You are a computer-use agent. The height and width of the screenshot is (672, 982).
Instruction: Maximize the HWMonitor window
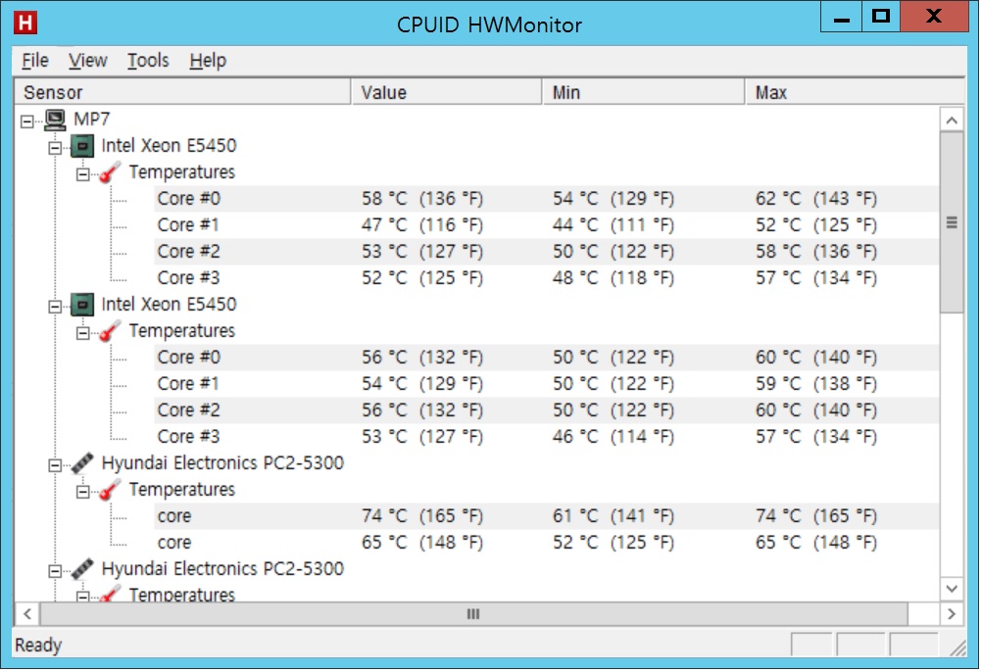pyautogui.click(x=880, y=17)
